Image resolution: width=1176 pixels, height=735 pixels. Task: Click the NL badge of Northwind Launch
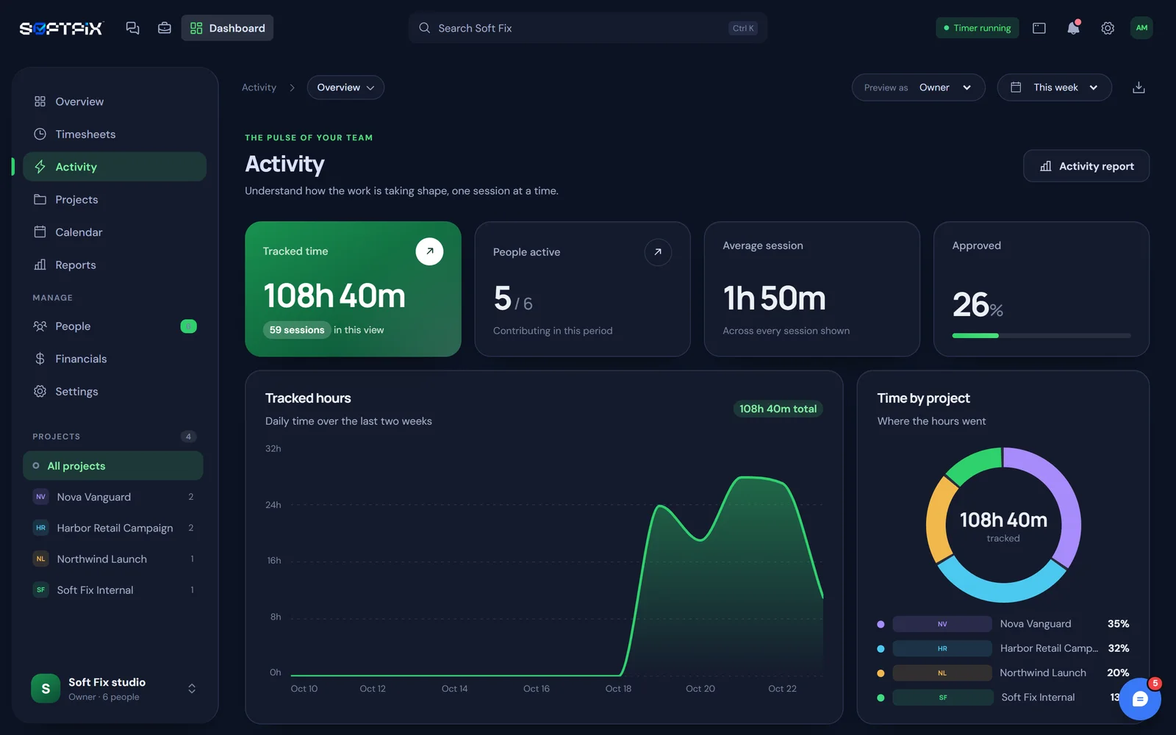click(x=40, y=559)
